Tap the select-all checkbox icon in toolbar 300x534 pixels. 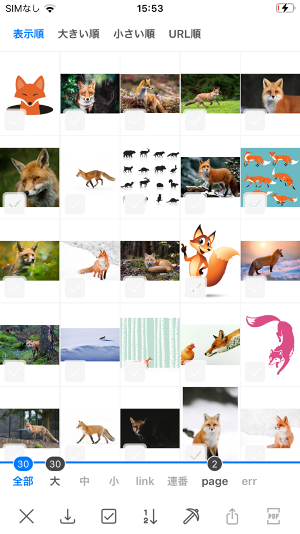coord(109,516)
